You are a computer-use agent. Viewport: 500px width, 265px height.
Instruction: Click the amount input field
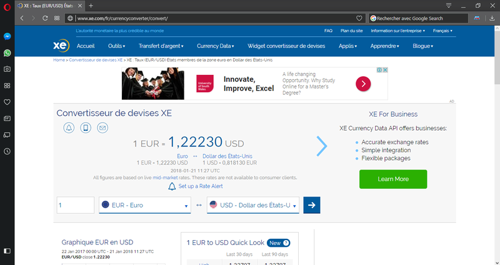[x=76, y=205]
